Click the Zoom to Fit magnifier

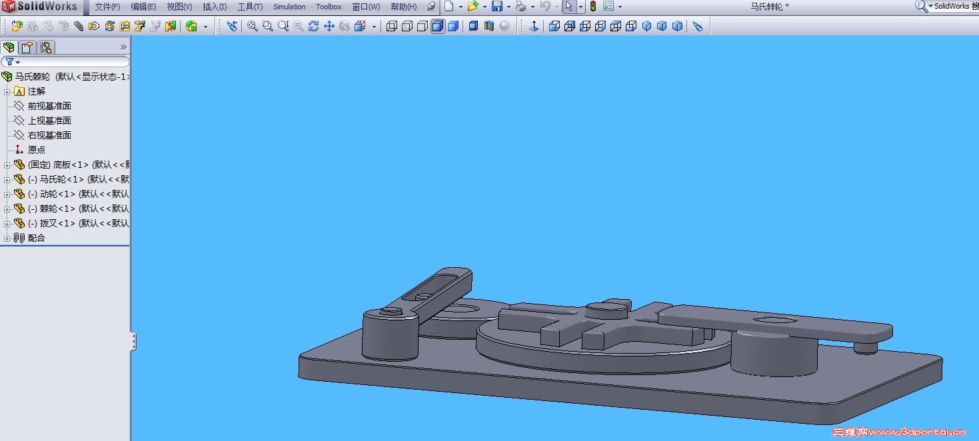253,26
